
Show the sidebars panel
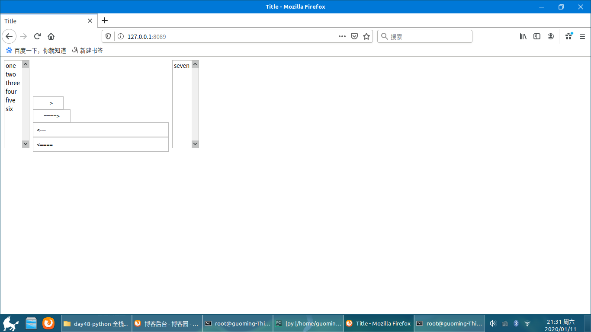pos(537,36)
